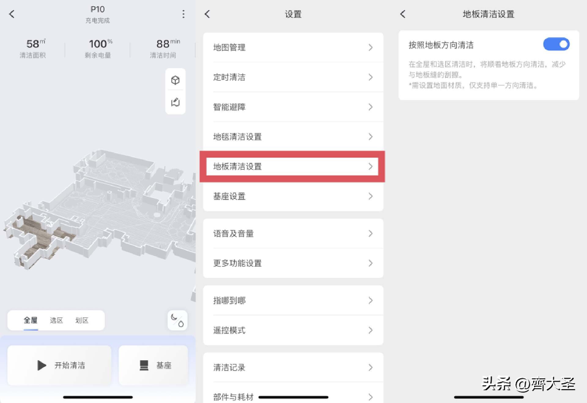Open the 3D map view cube icon

pyautogui.click(x=175, y=80)
